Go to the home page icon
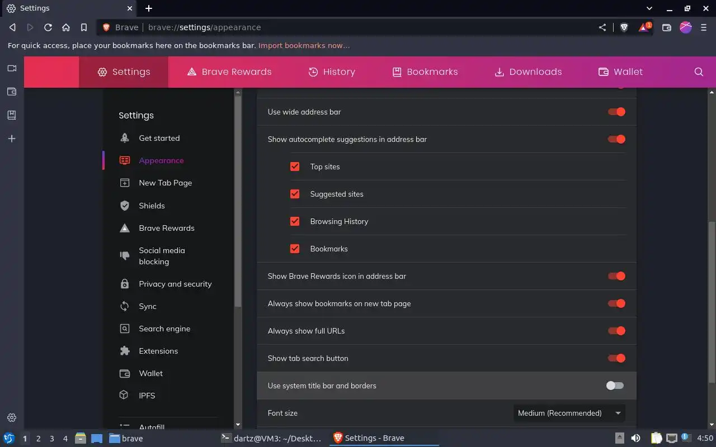The image size is (716, 447). (x=66, y=27)
